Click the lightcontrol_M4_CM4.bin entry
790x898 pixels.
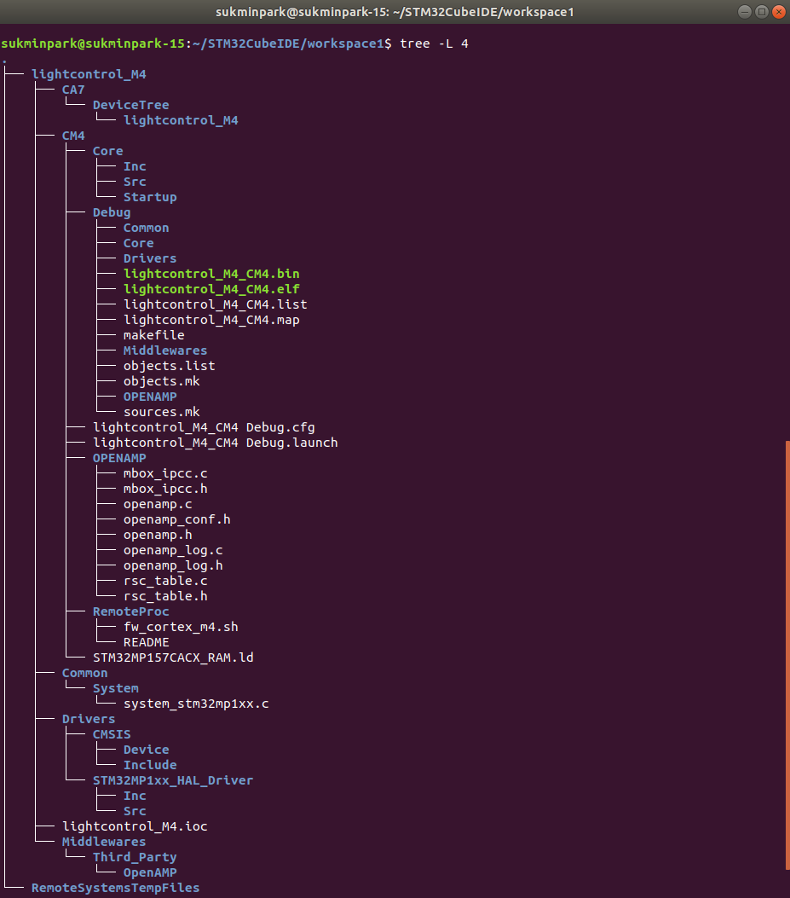(x=211, y=274)
